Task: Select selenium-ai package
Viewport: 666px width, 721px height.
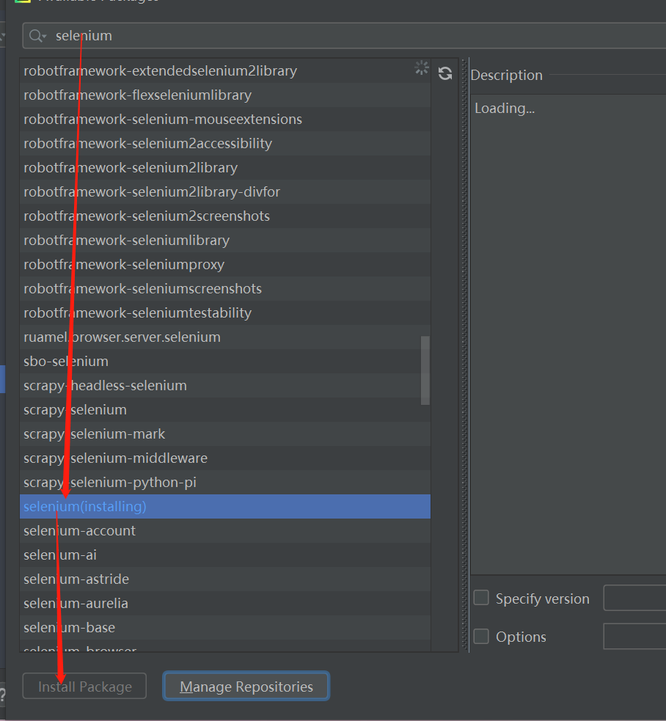Action: pyautogui.click(x=225, y=555)
